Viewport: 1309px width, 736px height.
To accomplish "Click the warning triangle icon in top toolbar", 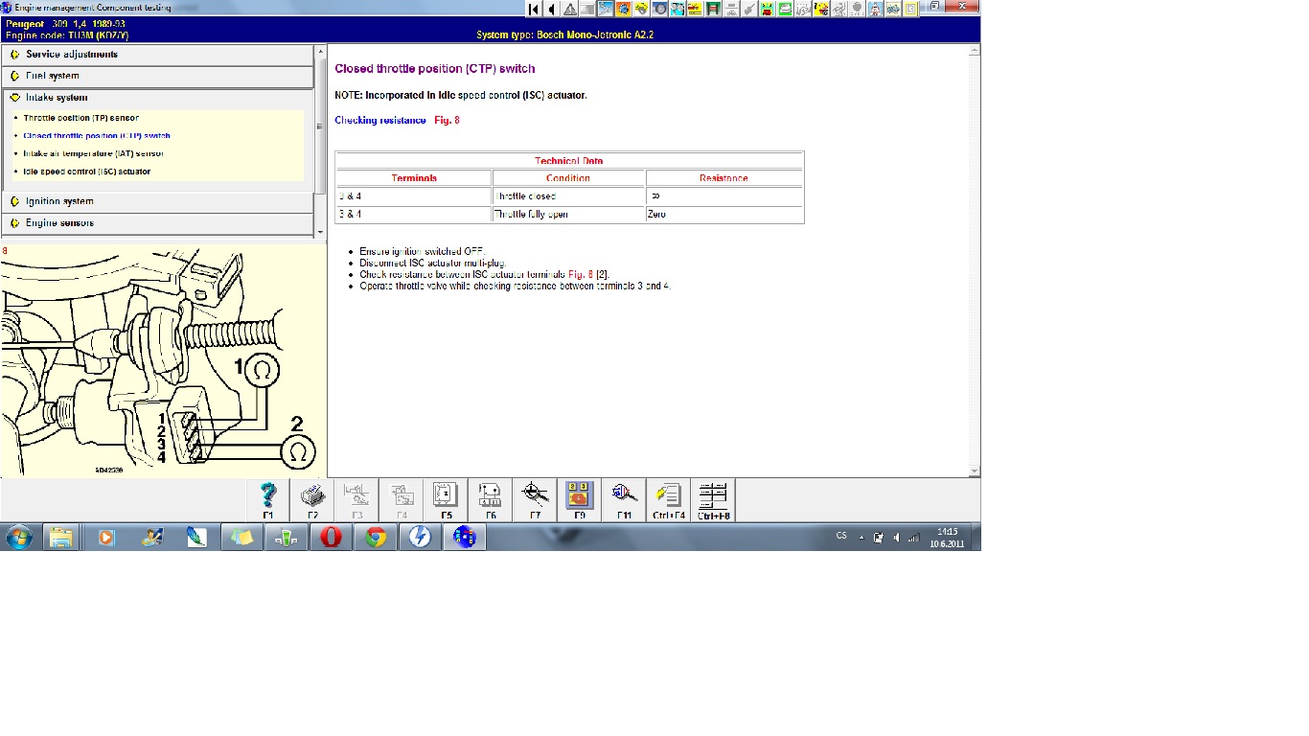I will tap(570, 10).
